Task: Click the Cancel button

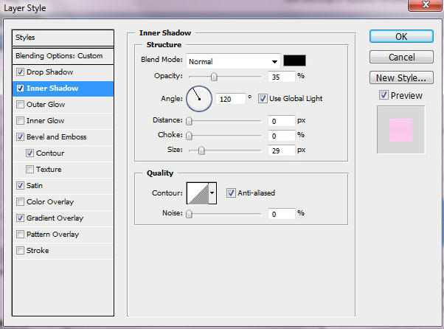Action: click(400, 57)
